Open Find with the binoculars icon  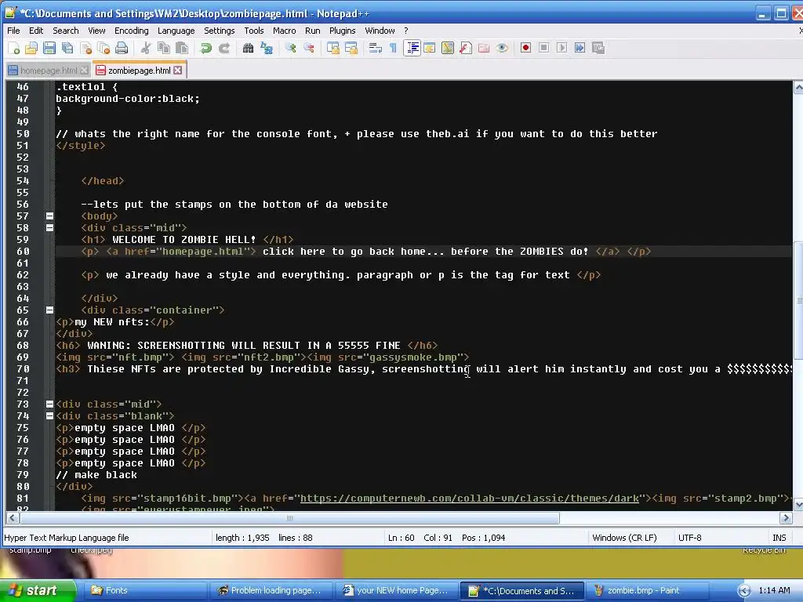249,48
